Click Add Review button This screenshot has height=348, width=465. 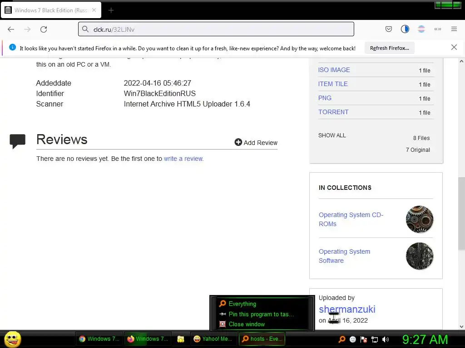tap(256, 143)
